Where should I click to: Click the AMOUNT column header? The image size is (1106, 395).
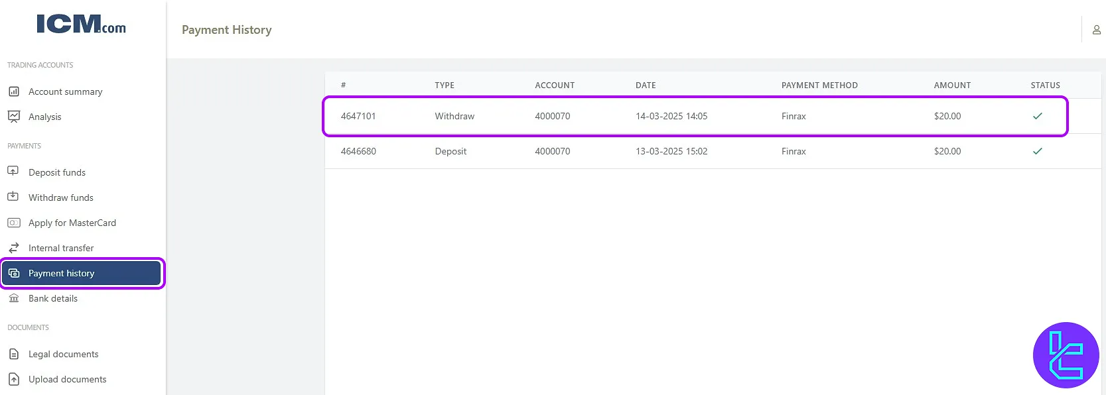click(952, 85)
